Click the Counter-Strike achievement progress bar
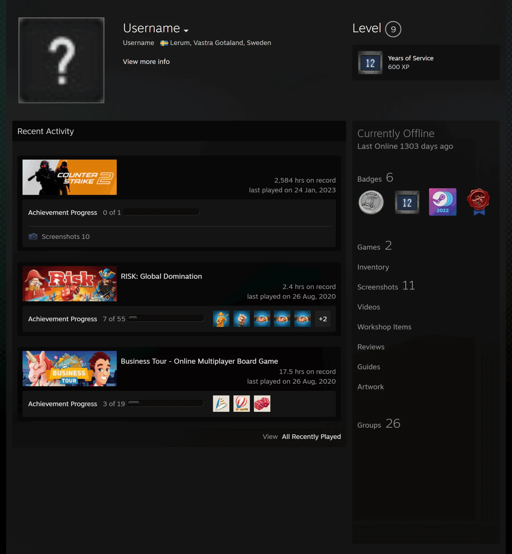Screen dimensions: 512x554 click(x=161, y=212)
